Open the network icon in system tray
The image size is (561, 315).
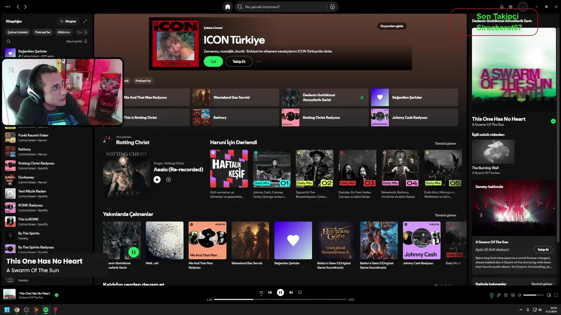[534, 310]
